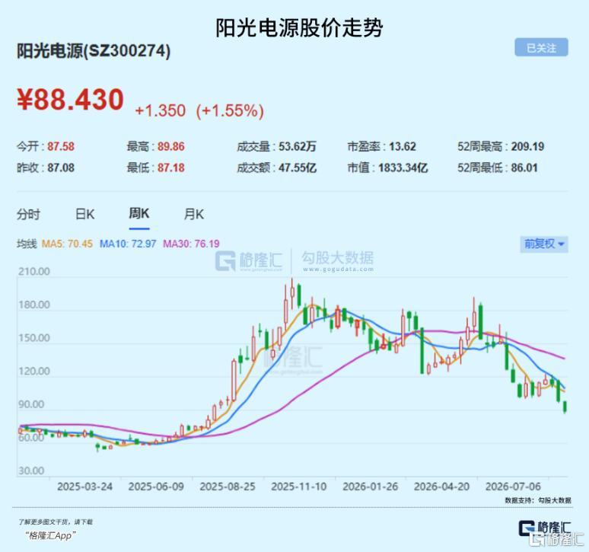This screenshot has height=552, width=589.
Task: Click the “格隆汇App” download text
Action: tap(51, 535)
